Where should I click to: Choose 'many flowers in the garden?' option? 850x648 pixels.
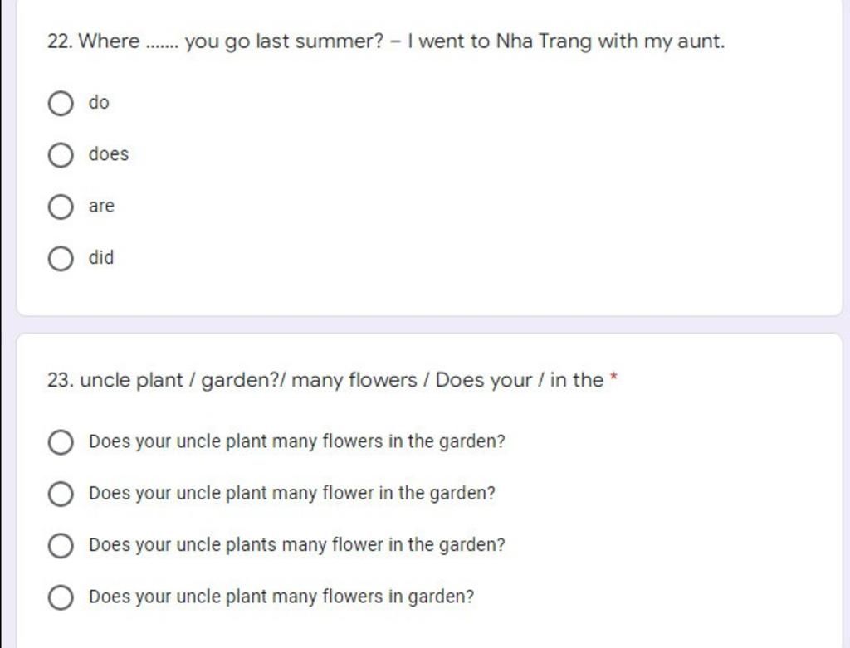click(x=60, y=442)
